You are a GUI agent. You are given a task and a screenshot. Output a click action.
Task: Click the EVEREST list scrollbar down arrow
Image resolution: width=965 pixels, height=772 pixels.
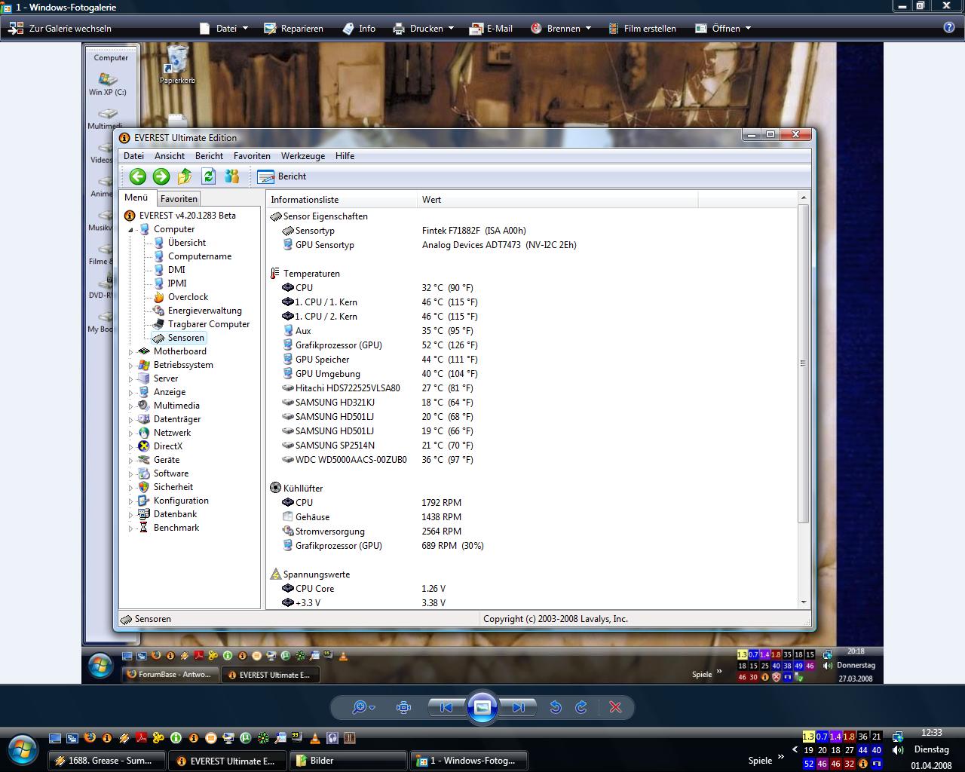pos(803,602)
